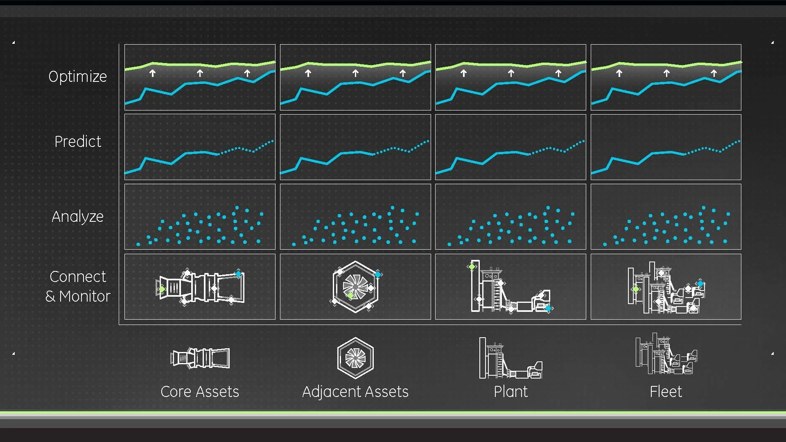Viewport: 786px width, 442px height.
Task: Click the Connect & Monitor row label
Action: point(77,286)
